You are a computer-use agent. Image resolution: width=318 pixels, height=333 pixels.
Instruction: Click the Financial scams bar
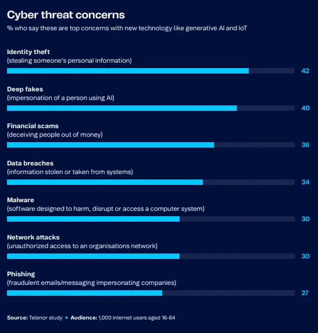(151, 145)
